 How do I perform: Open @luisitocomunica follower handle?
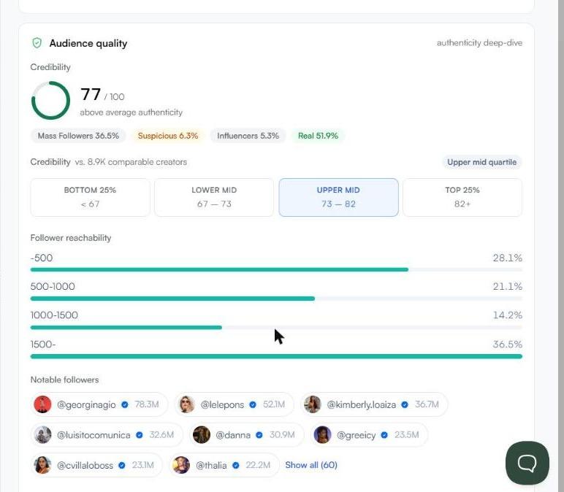click(94, 435)
